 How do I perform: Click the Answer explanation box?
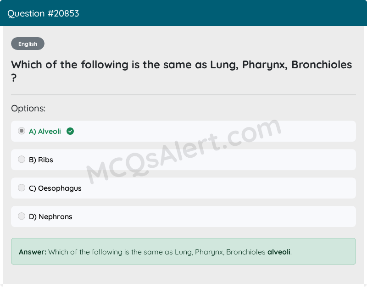click(x=183, y=252)
